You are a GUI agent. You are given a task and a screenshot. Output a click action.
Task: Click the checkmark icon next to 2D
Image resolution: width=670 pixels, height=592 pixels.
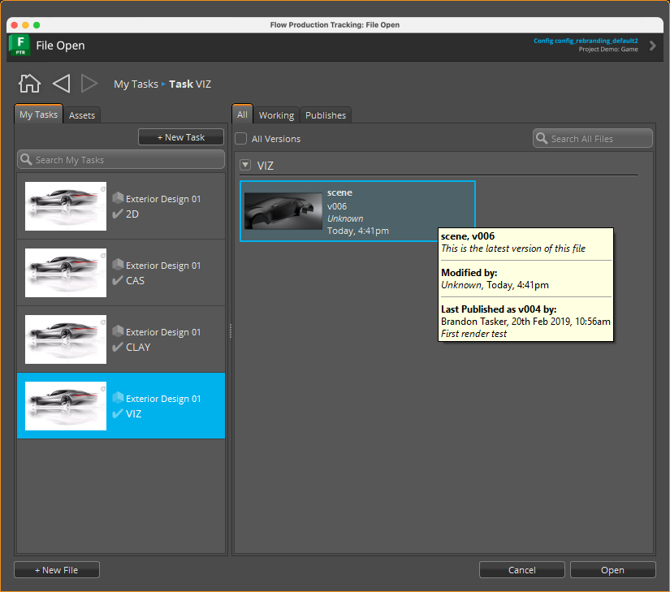[118, 214]
